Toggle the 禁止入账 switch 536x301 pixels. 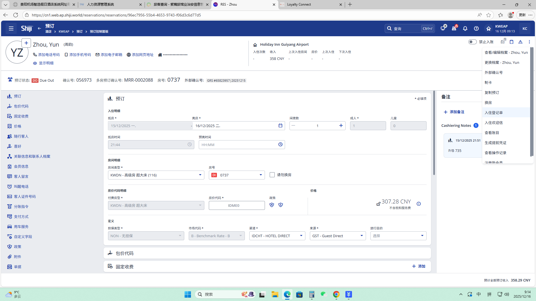tap(472, 42)
